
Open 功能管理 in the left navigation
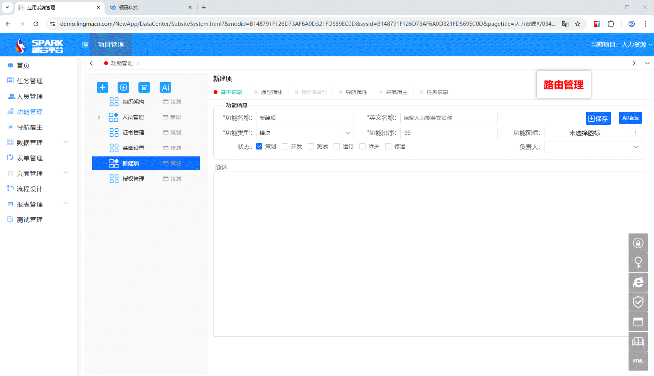point(30,112)
